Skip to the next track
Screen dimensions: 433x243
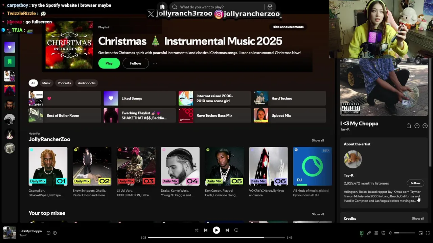click(227, 230)
